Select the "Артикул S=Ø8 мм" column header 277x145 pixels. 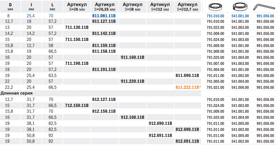click(x=132, y=7)
